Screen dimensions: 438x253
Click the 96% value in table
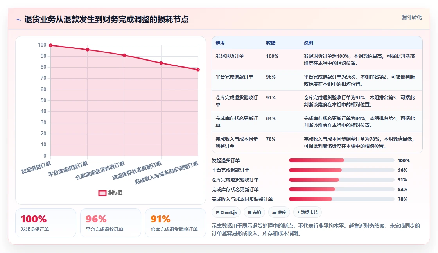pos(271,77)
